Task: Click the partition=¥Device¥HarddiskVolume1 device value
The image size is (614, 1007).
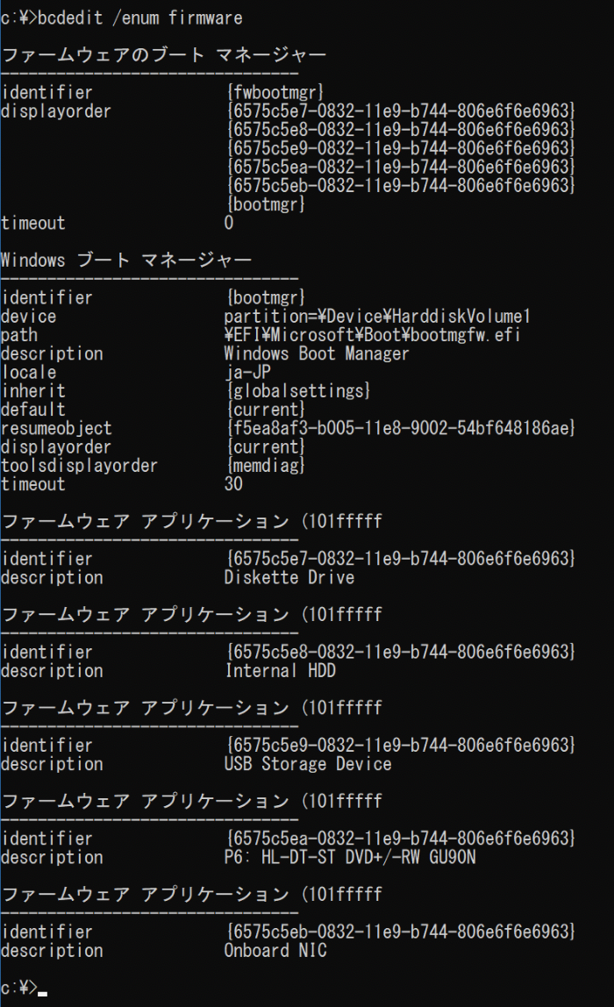Action: click(377, 316)
